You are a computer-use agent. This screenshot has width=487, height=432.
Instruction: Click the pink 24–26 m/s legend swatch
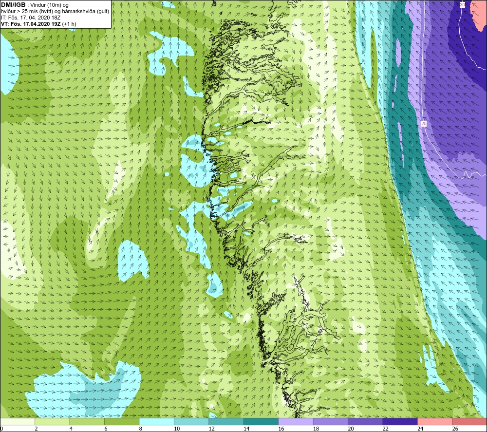pyautogui.click(x=435, y=421)
